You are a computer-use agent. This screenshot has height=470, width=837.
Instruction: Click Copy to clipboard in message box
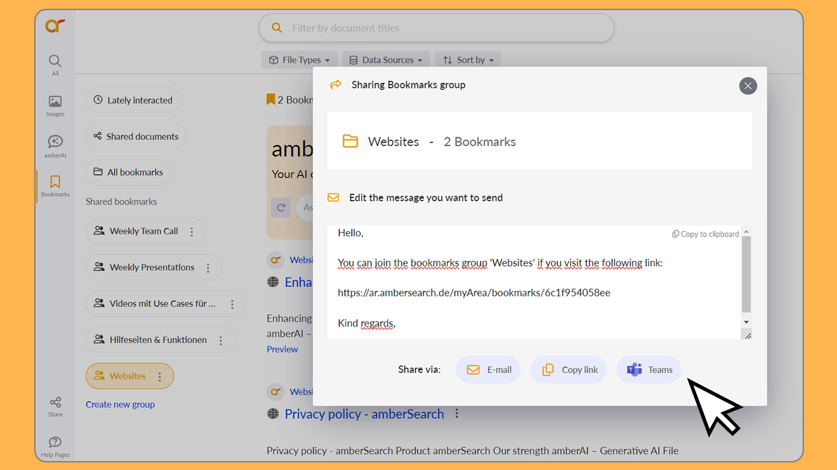705,234
